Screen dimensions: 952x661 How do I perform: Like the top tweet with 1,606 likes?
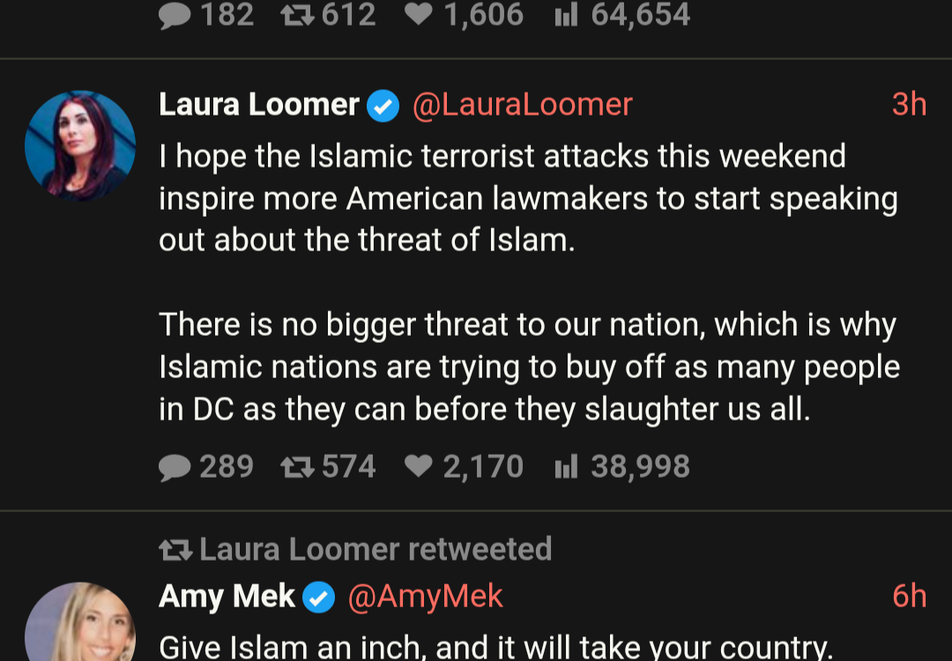pos(419,16)
